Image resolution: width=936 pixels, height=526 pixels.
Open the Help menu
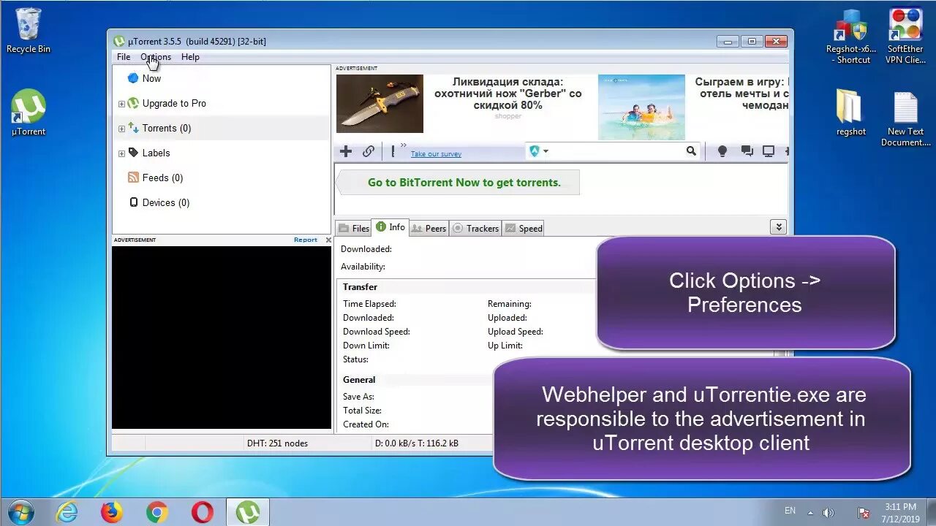click(x=190, y=57)
